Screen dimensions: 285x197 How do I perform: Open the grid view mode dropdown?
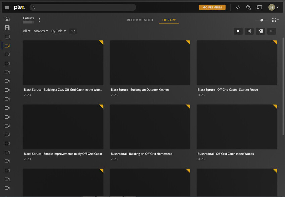[x=275, y=20]
